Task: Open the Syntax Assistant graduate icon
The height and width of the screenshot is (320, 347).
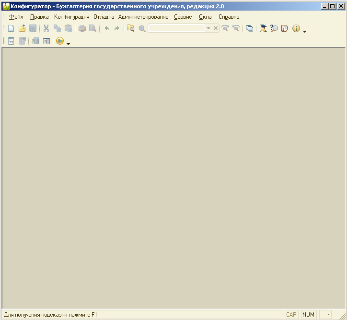Action: 263,28
